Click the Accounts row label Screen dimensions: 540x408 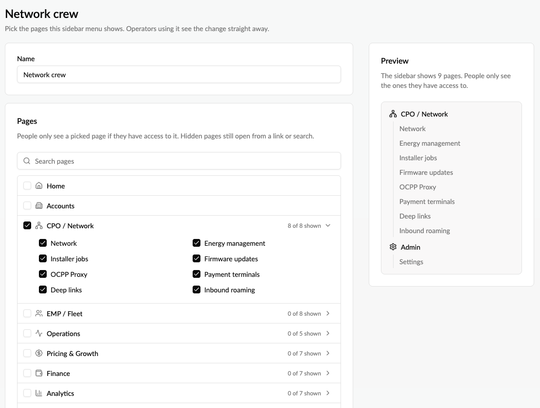tap(60, 206)
